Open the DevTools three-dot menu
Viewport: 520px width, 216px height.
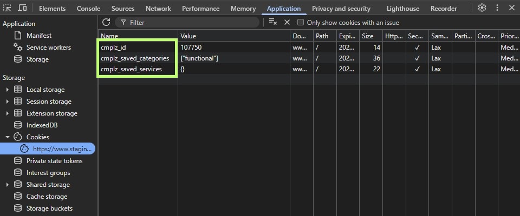[497, 8]
